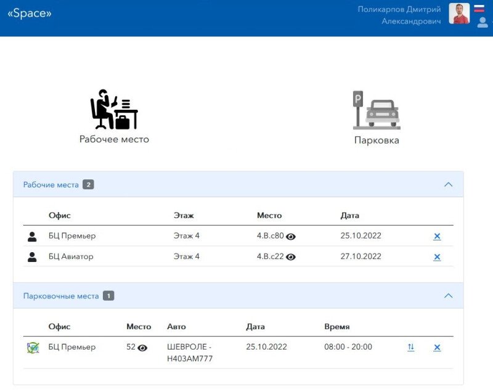Remove the БЦ Авиатор workplace booking
Image resolution: width=493 pixels, height=392 pixels.
[437, 256]
